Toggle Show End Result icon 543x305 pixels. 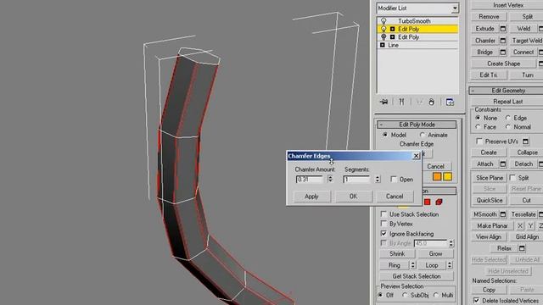coord(401,102)
